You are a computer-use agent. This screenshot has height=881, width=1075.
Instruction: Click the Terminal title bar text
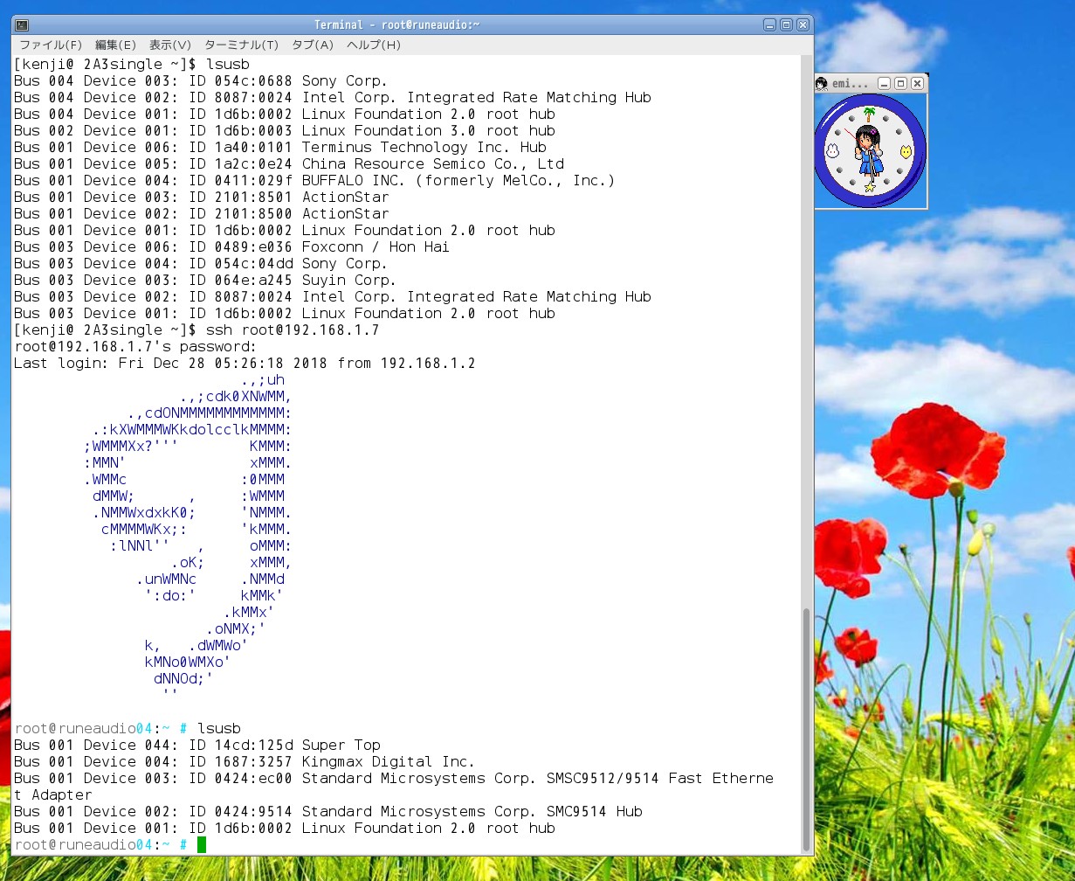[x=396, y=24]
